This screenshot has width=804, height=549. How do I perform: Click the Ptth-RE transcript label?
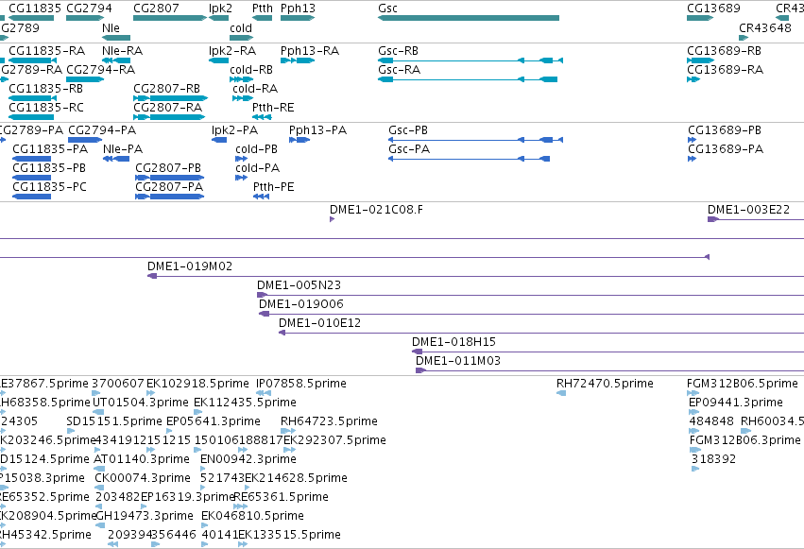(273, 108)
